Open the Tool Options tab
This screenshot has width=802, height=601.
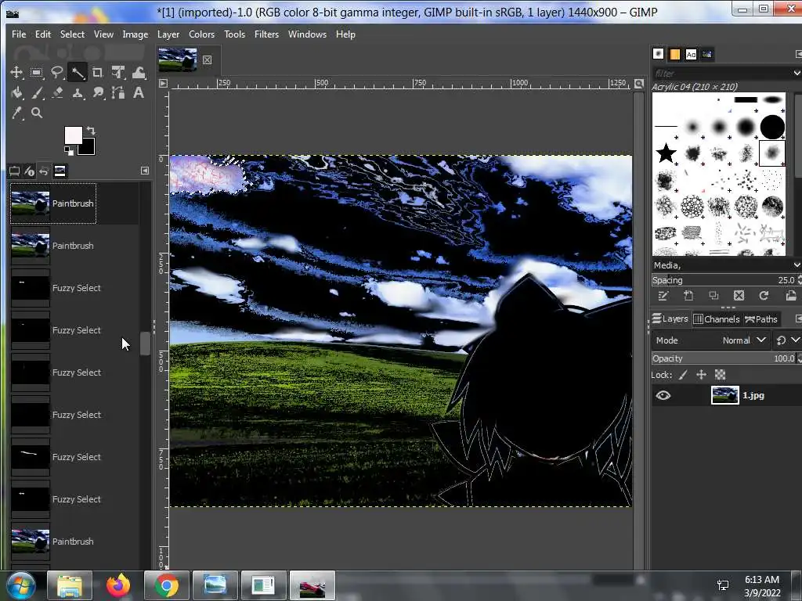tap(14, 171)
